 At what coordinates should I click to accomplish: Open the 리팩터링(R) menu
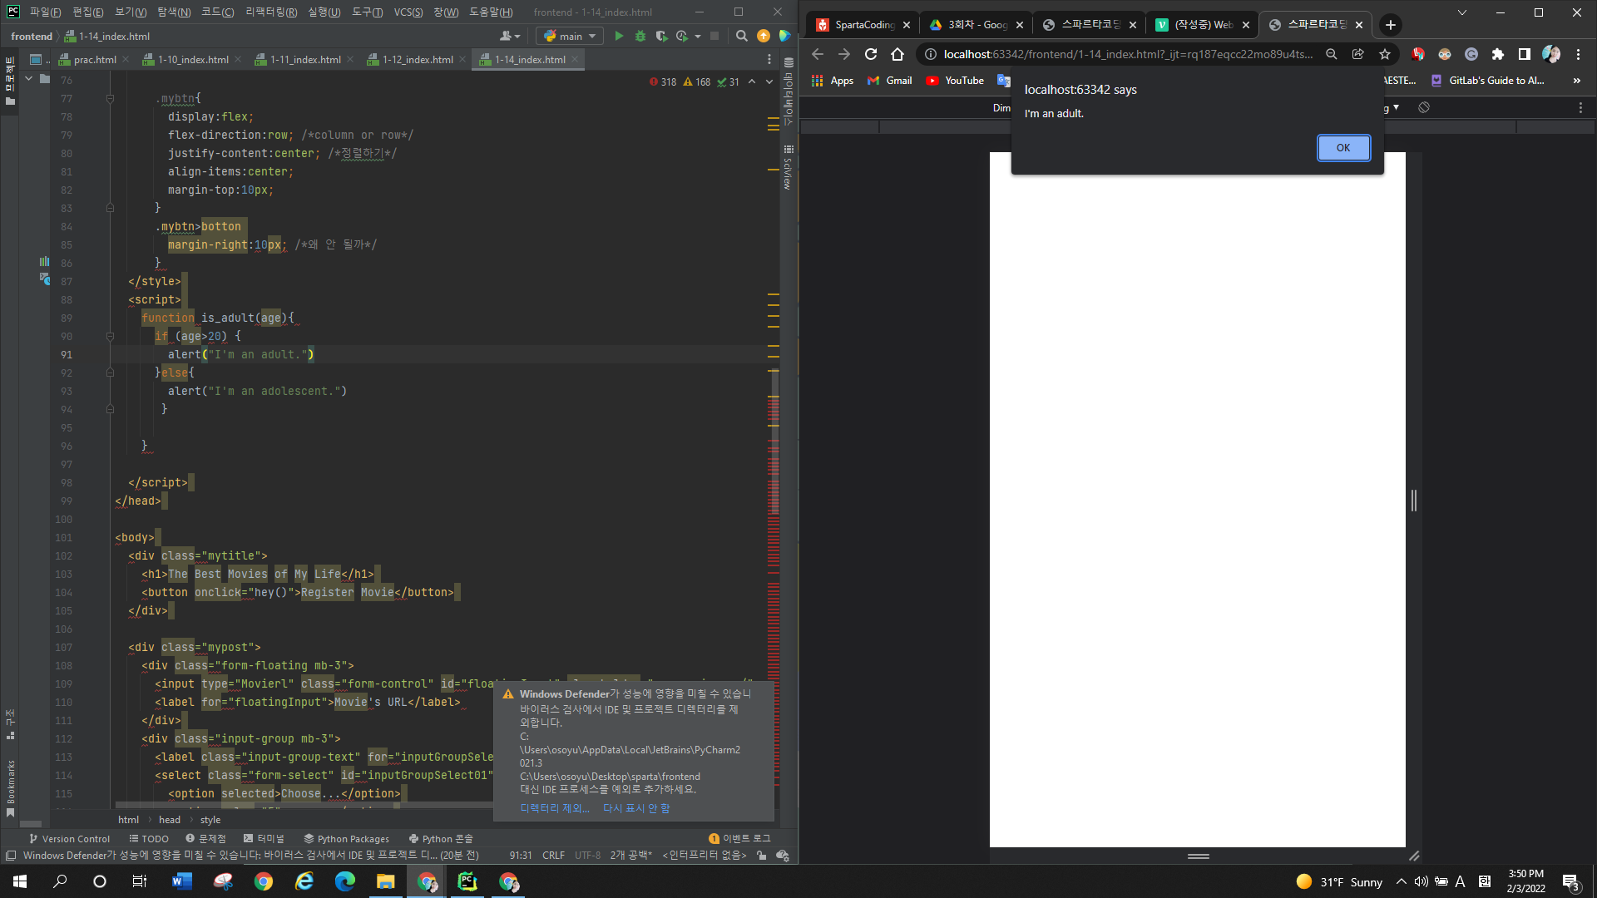tap(271, 12)
